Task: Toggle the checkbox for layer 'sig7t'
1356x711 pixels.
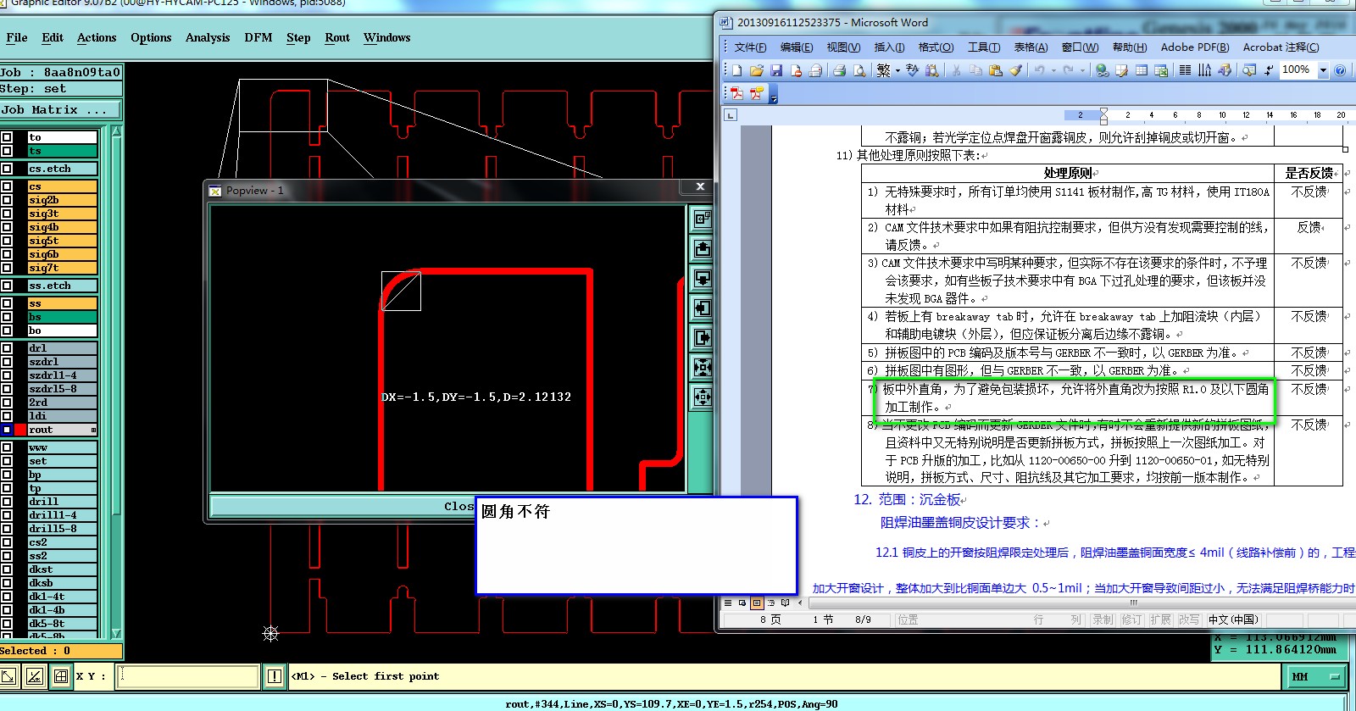Action: point(7,268)
